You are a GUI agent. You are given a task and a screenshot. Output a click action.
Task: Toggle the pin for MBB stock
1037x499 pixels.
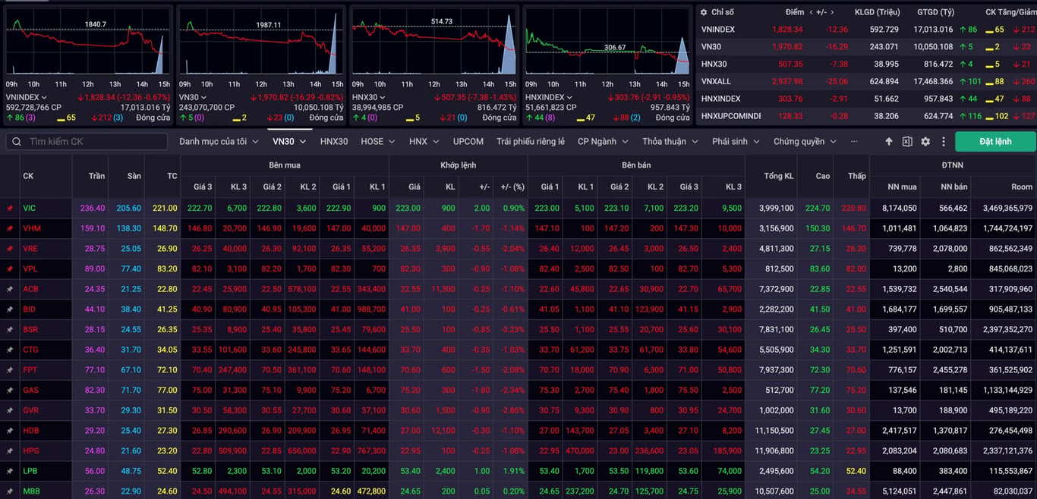(x=10, y=491)
